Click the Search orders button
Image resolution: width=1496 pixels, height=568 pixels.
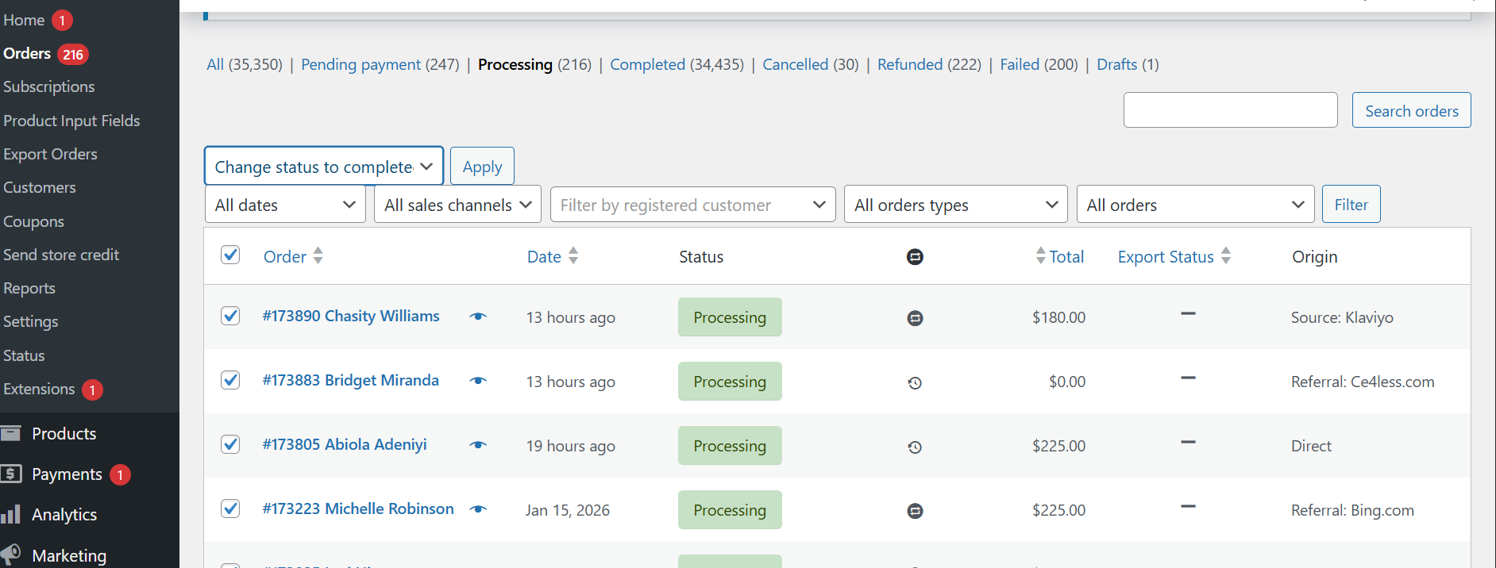1411,110
